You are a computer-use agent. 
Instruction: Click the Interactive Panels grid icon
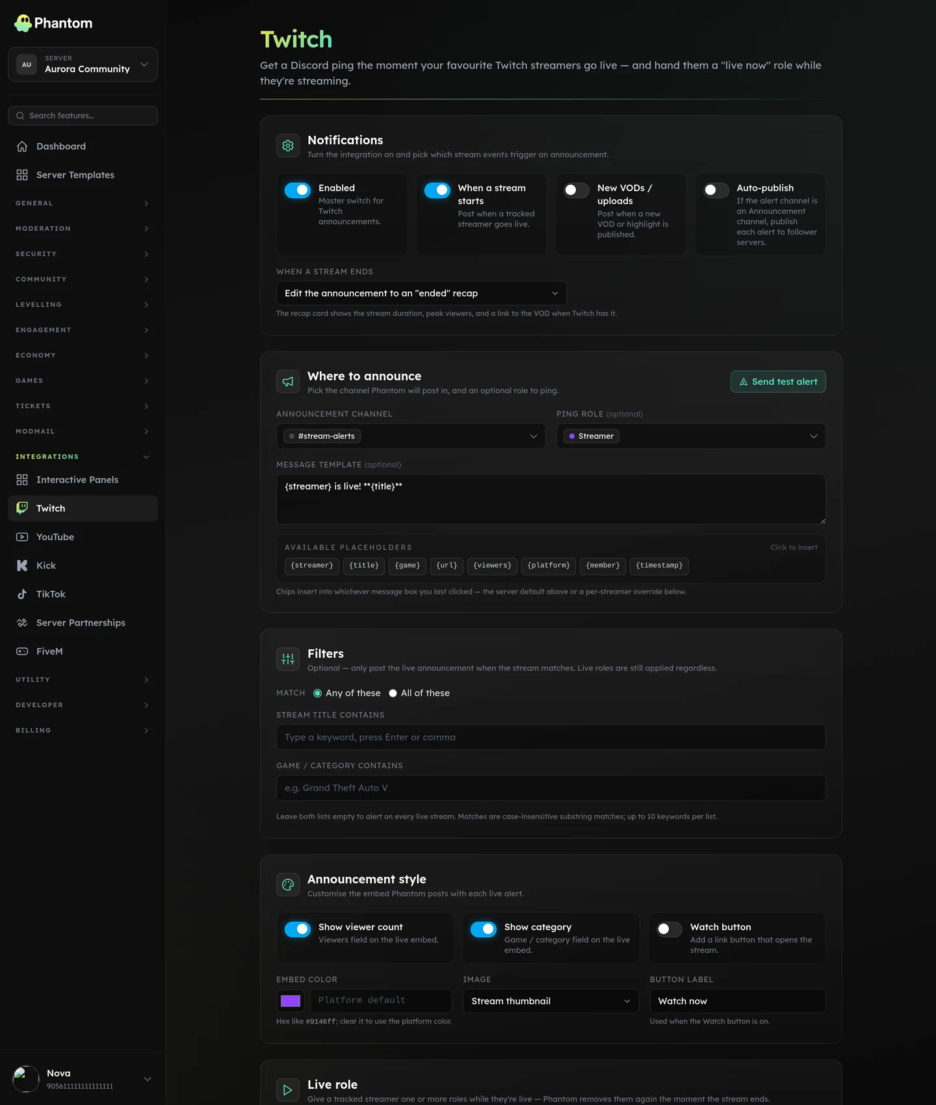coord(22,480)
